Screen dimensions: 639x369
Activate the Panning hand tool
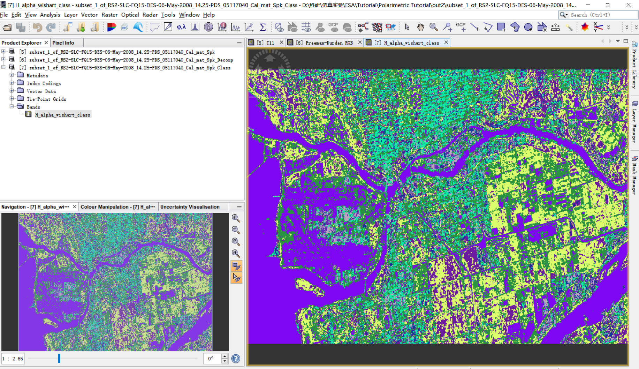tap(420, 27)
